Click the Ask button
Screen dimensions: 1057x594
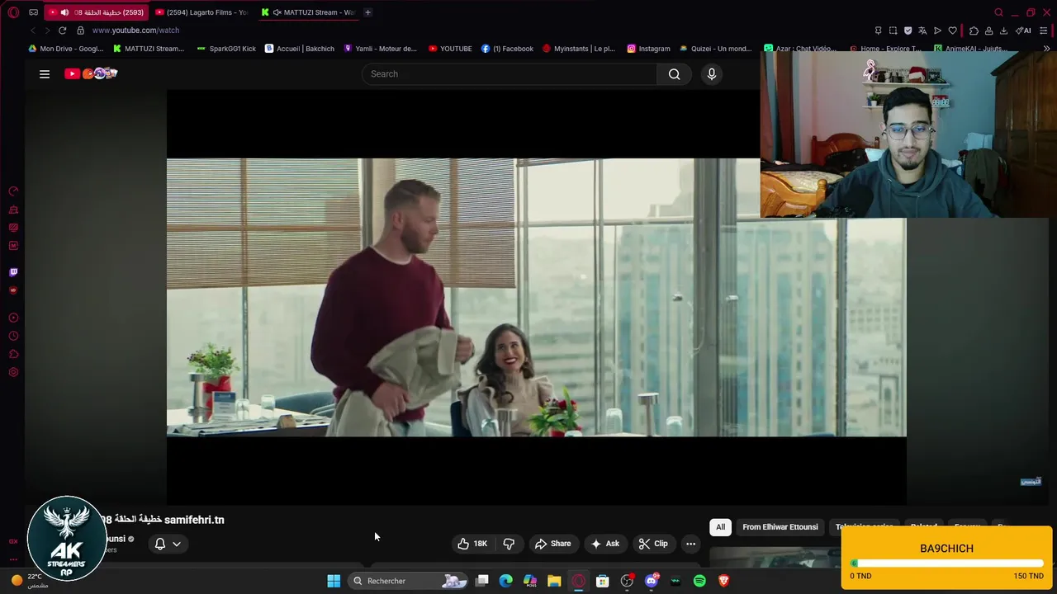pos(604,544)
